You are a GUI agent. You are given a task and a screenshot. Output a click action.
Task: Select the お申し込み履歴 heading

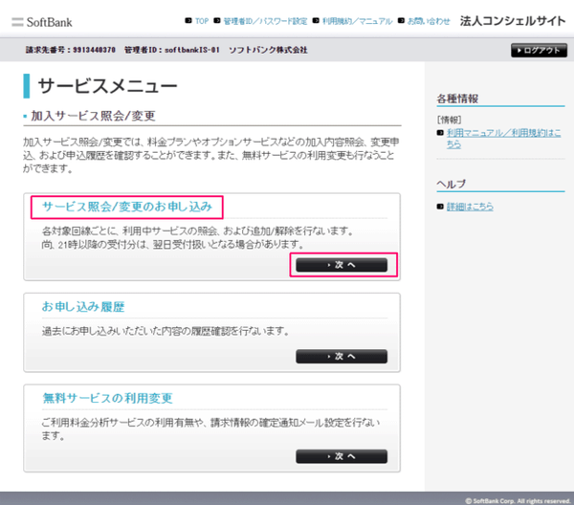(83, 307)
